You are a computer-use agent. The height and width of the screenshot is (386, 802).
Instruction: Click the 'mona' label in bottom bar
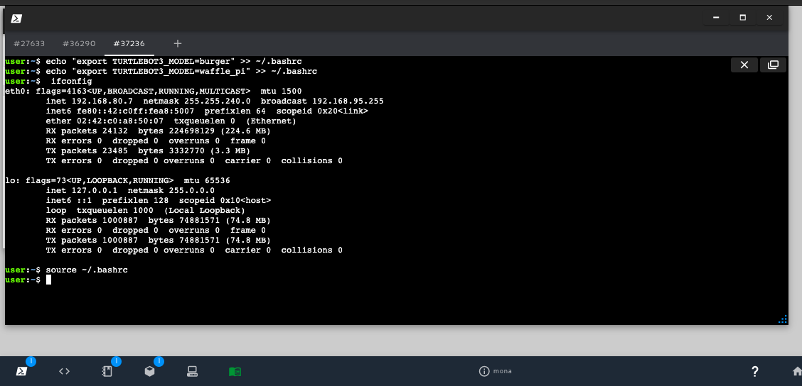502,371
